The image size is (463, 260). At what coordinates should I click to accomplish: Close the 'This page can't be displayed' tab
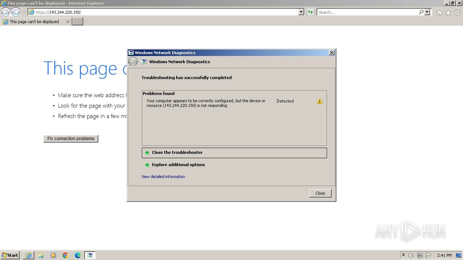point(68,22)
